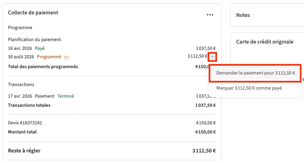Click the 17 avr. 2026 transaction date

20,96
